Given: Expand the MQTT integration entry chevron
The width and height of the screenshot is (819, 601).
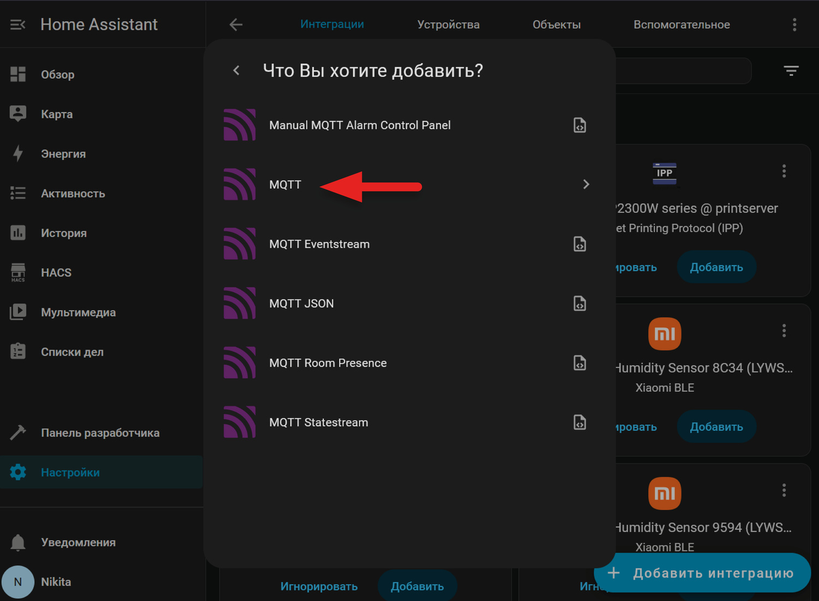Looking at the screenshot, I should tap(586, 184).
